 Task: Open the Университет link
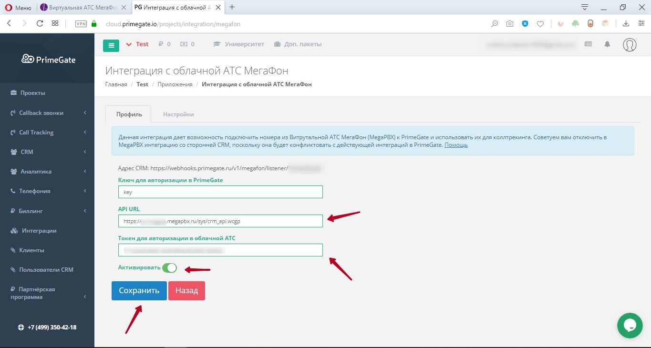[238, 44]
